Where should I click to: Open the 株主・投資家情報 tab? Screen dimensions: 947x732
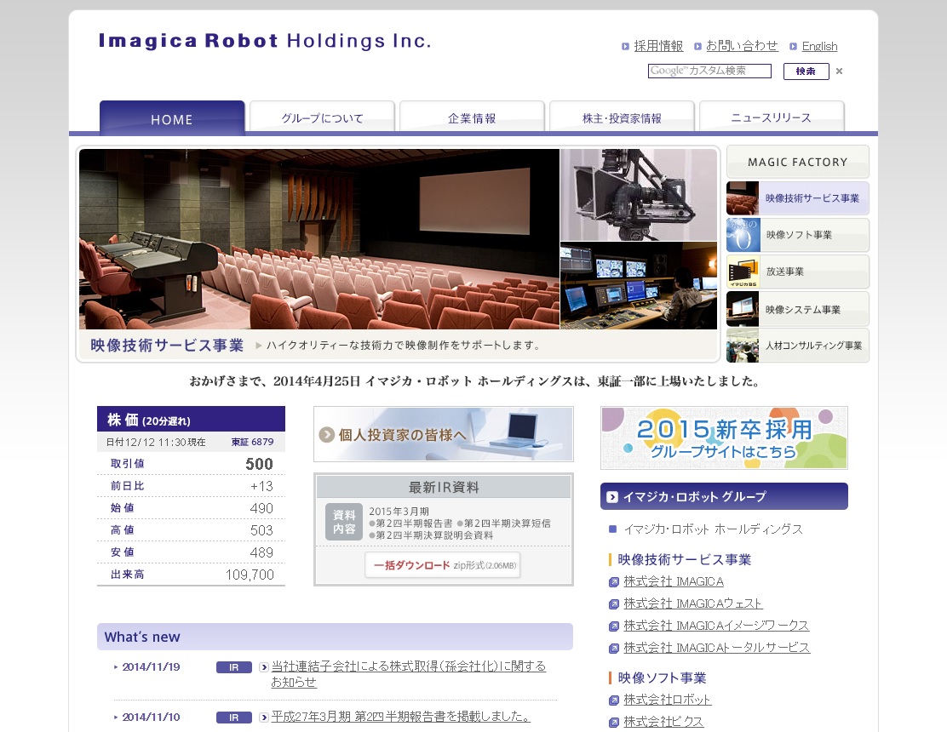point(622,118)
